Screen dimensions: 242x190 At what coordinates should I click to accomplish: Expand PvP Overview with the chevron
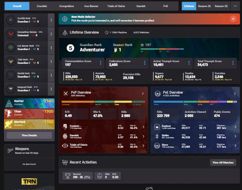(143, 94)
